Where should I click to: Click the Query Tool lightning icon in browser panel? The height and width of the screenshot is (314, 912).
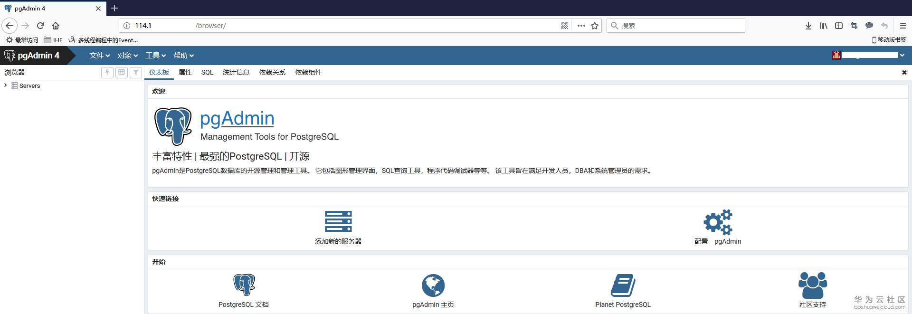107,72
